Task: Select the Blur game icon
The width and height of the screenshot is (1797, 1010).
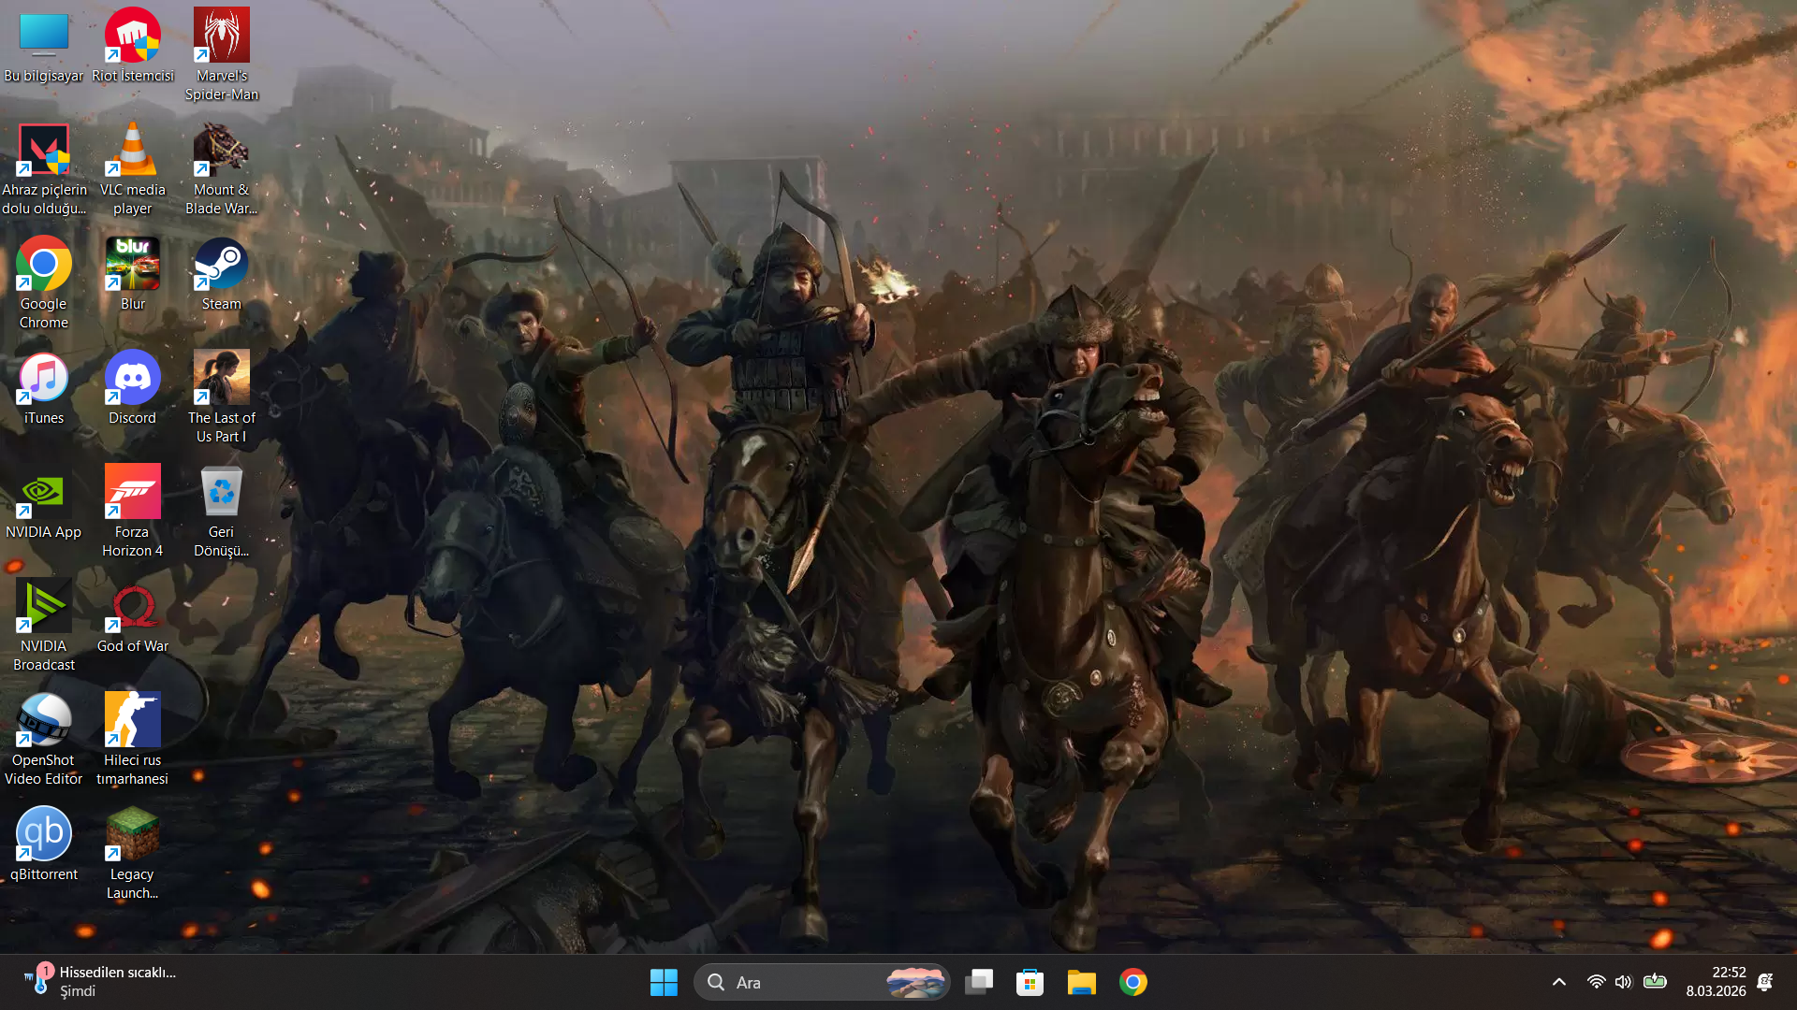Action: click(x=133, y=274)
